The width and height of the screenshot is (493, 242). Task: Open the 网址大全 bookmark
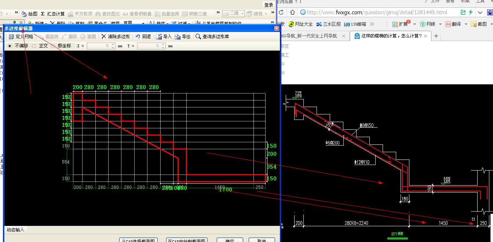pyautogui.click(x=300, y=24)
